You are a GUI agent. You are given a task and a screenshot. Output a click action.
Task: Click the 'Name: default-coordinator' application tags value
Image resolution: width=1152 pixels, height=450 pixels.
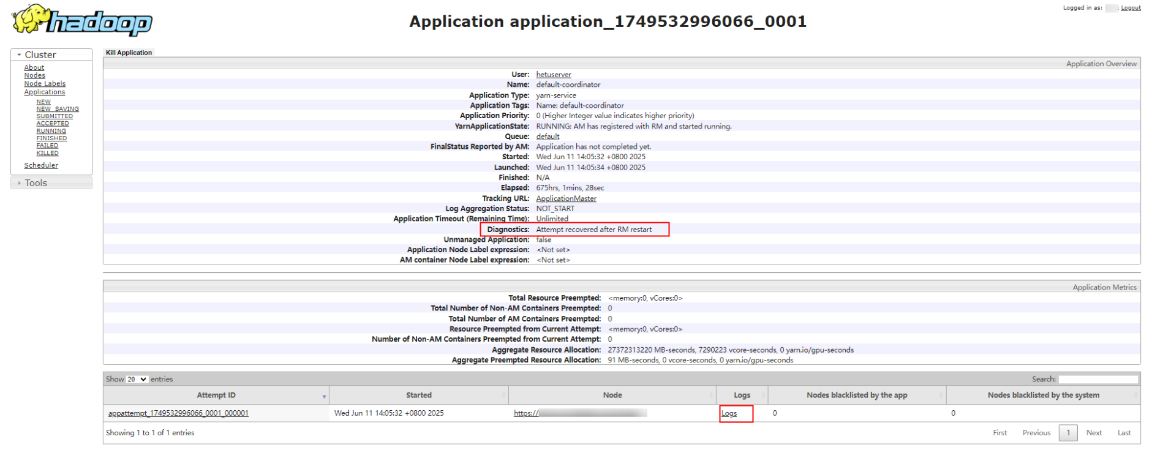(x=580, y=106)
